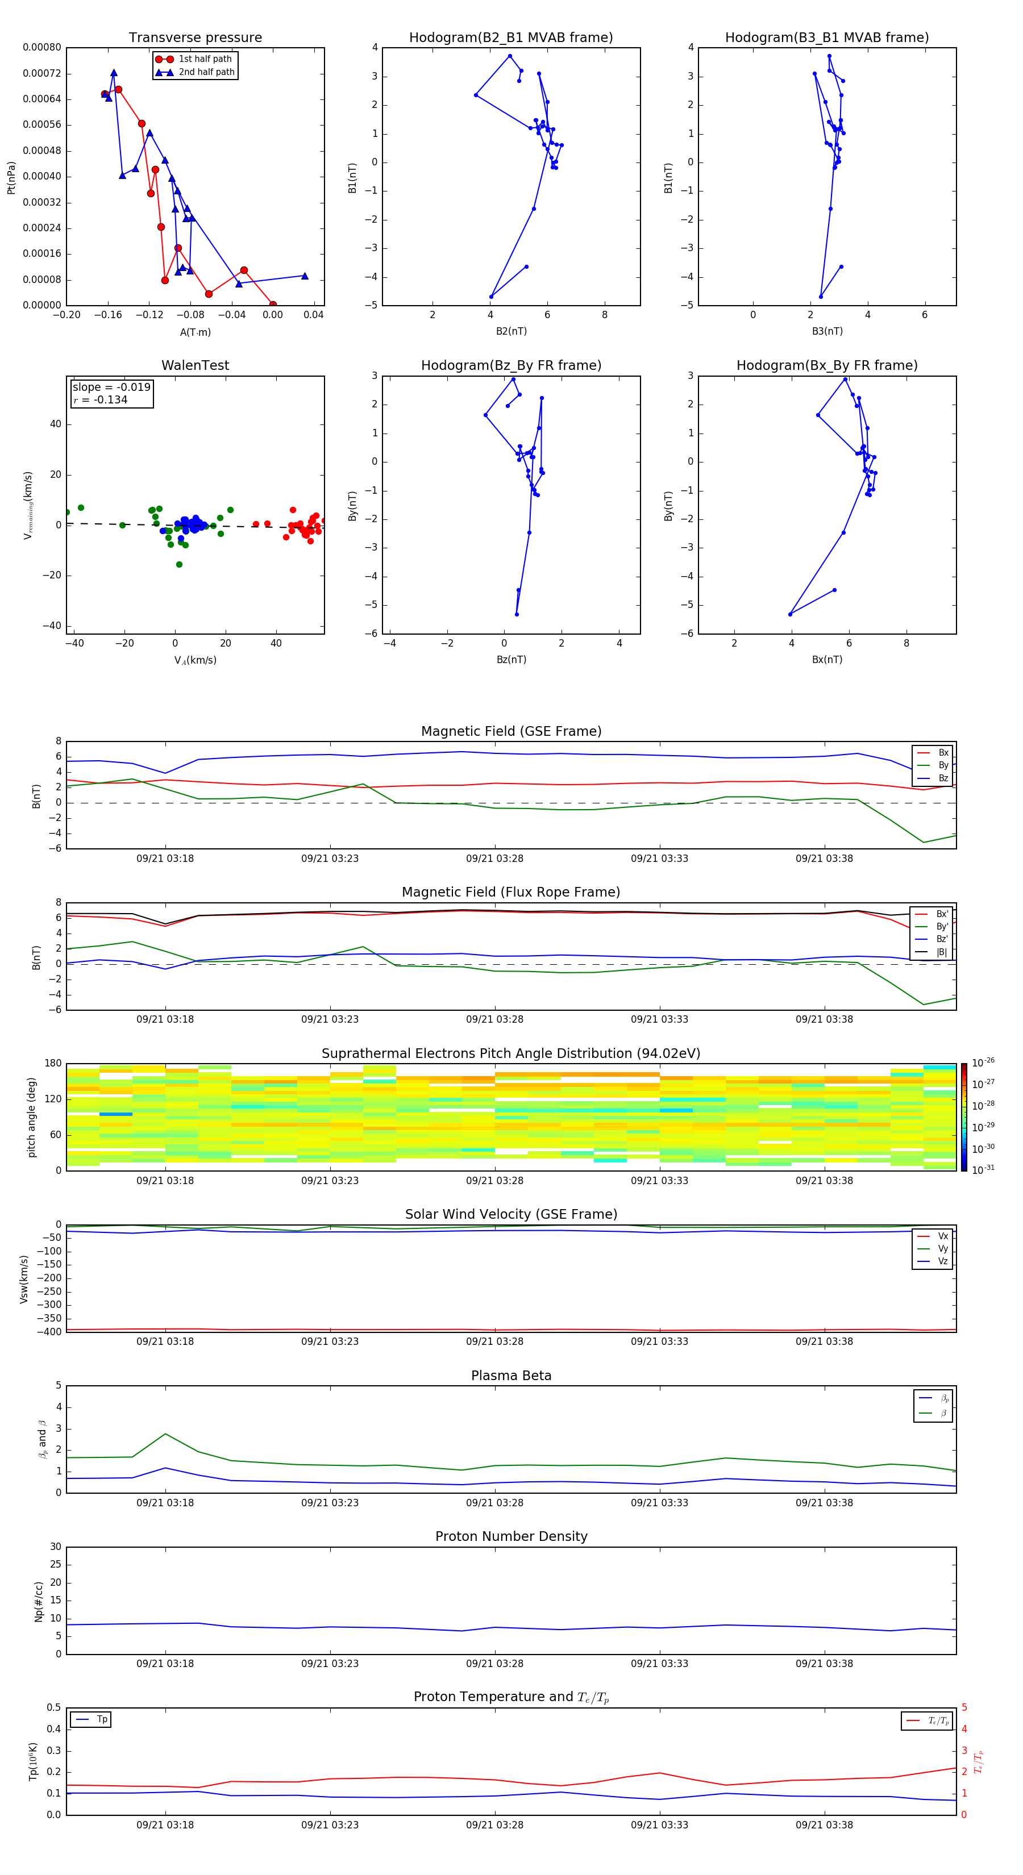Image resolution: width=1023 pixels, height=1875 pixels.
Task: Click the '09/21 03:23' tick under Proton Number Density
Action: click(330, 1663)
